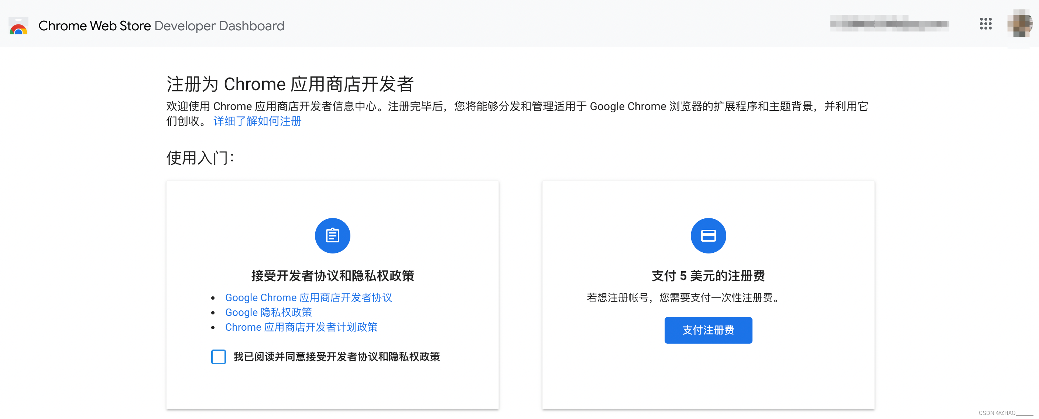Viewport: 1039px width, 419px height.
Task: Click the Chrome Web Store title text
Action: (x=95, y=26)
